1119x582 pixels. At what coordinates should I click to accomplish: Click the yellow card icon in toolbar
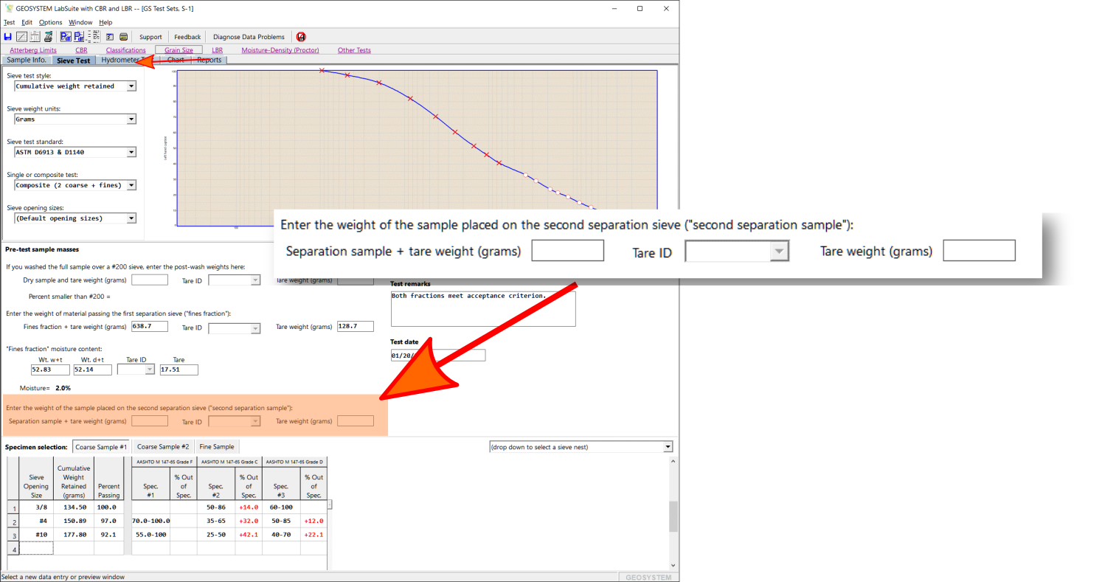(123, 37)
